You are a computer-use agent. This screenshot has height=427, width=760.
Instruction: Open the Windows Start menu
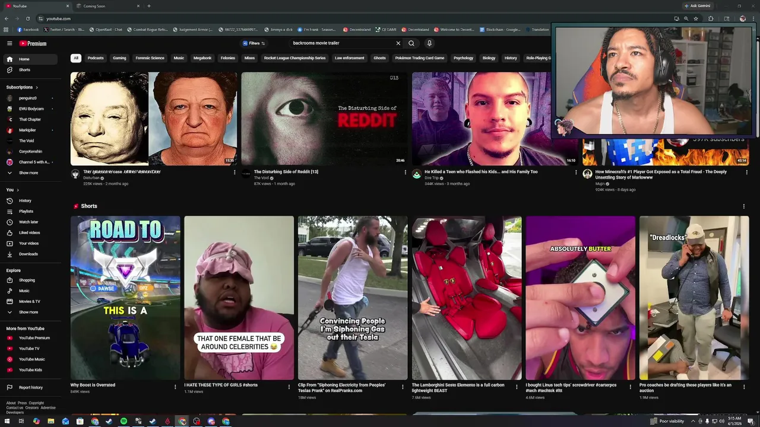click(7, 421)
